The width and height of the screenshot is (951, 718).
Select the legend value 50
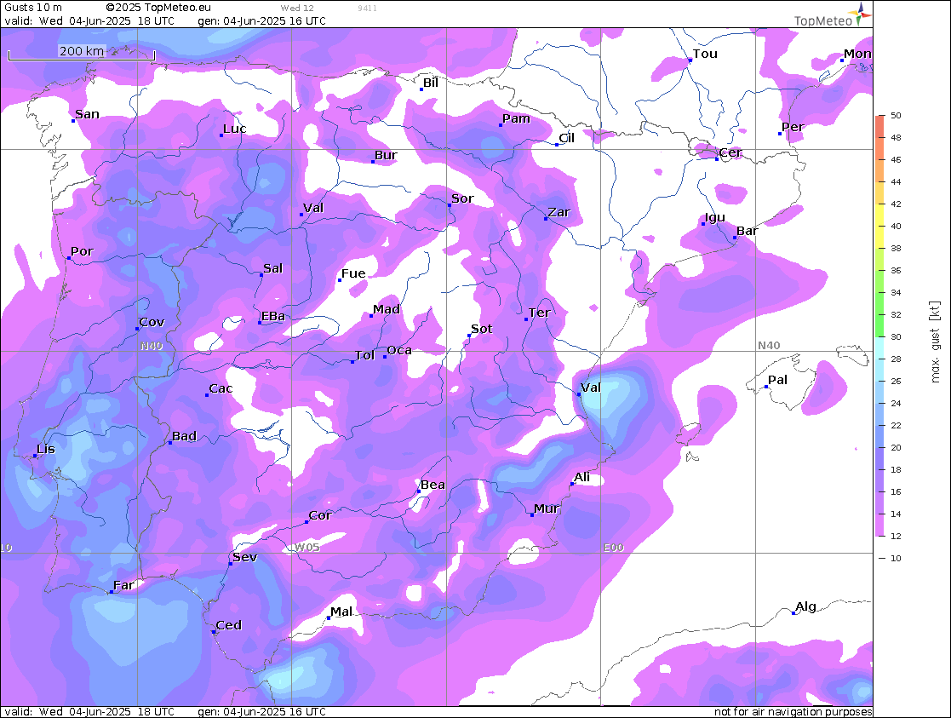tap(896, 115)
